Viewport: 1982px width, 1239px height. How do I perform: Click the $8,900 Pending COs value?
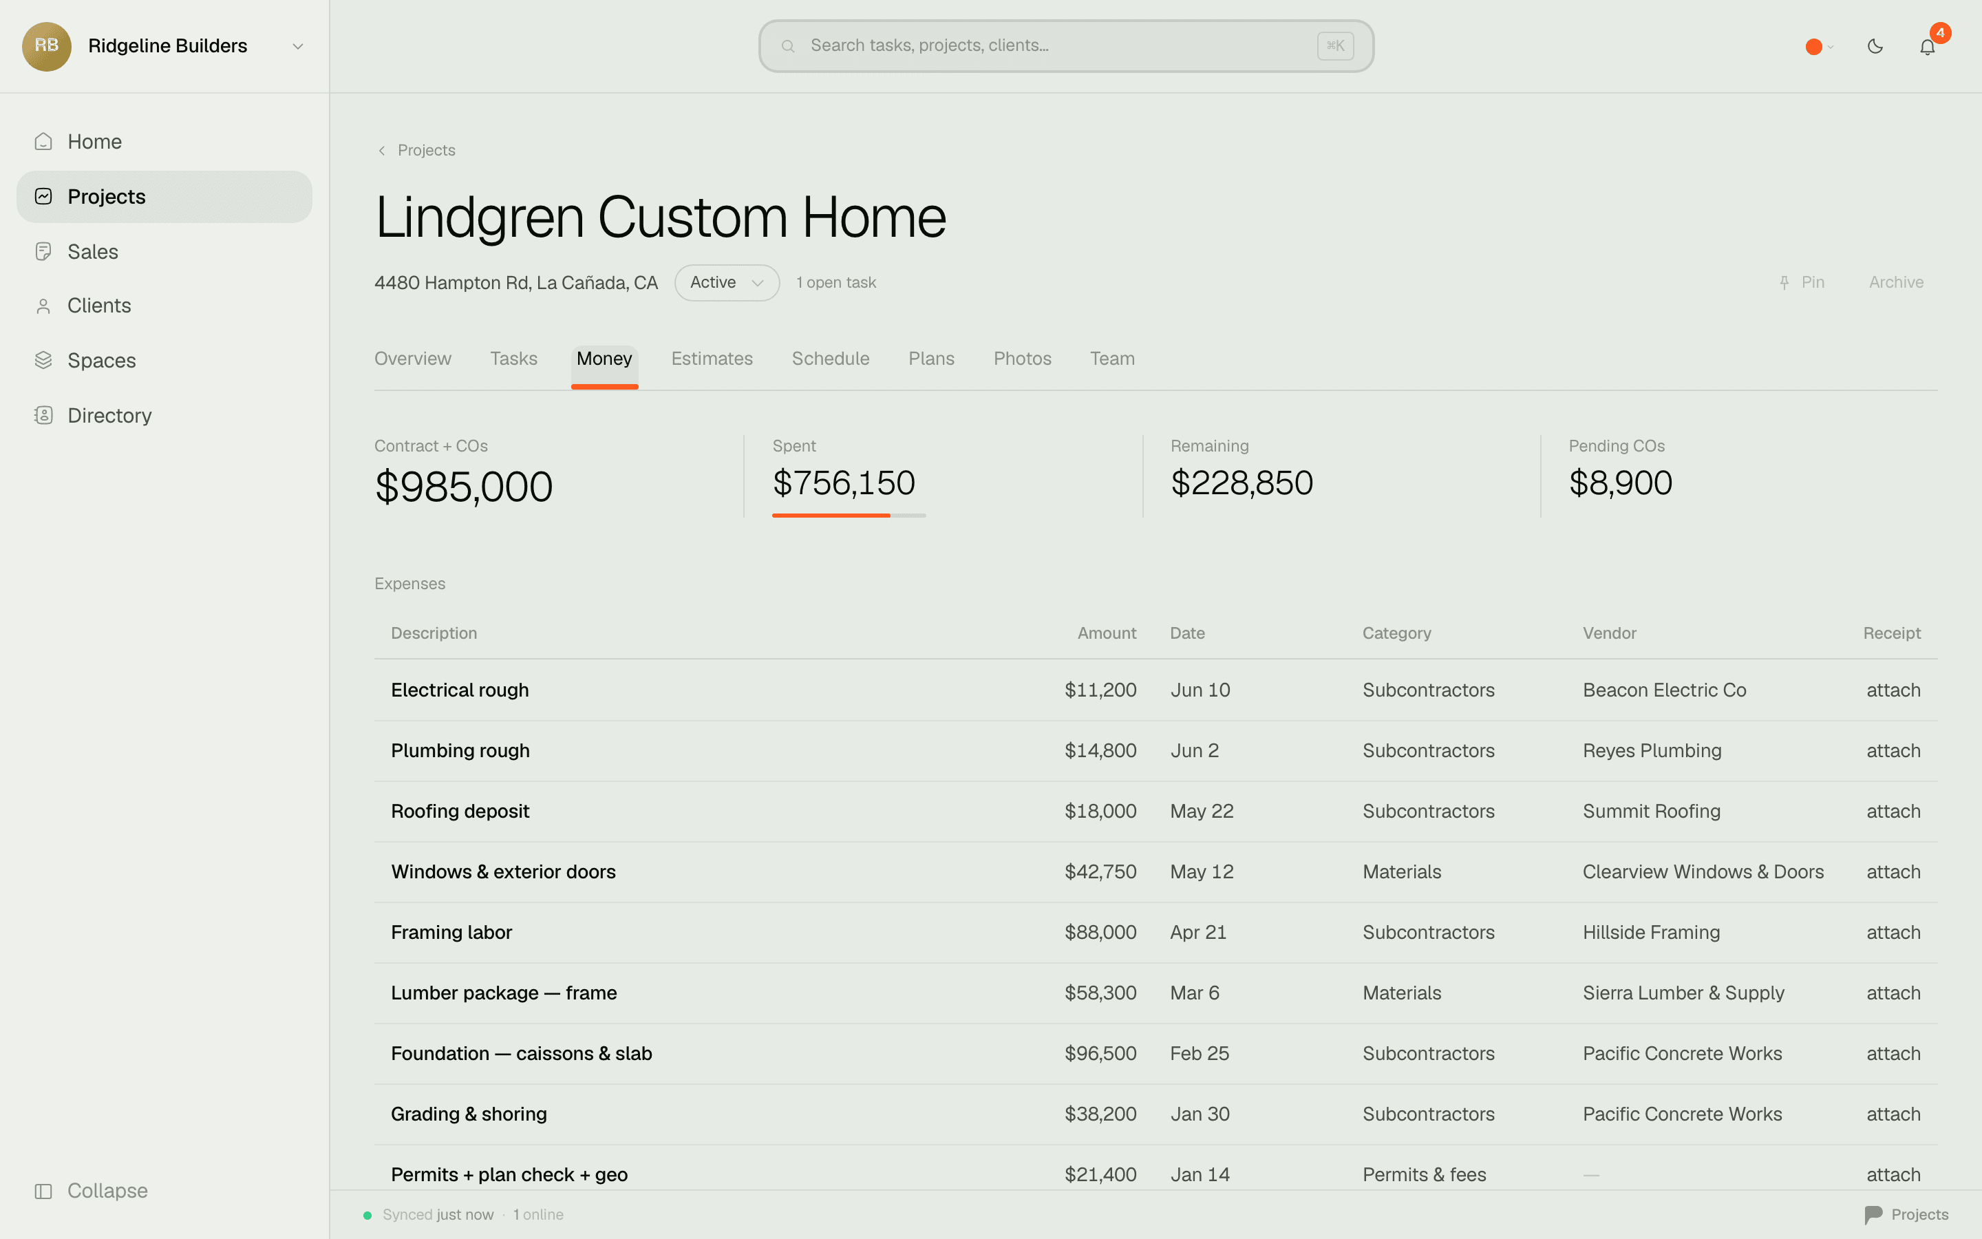1620,483
